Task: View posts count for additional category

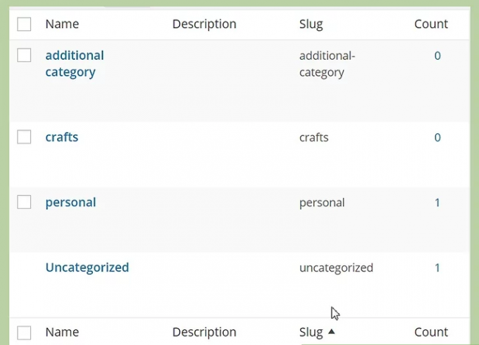Action: [437, 56]
